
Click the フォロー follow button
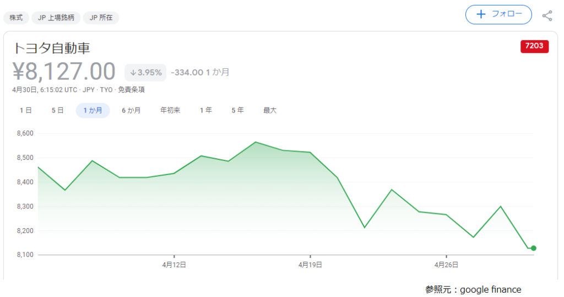point(498,15)
